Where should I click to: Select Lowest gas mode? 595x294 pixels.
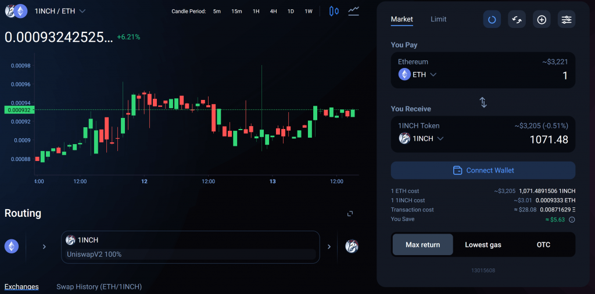[x=483, y=245]
